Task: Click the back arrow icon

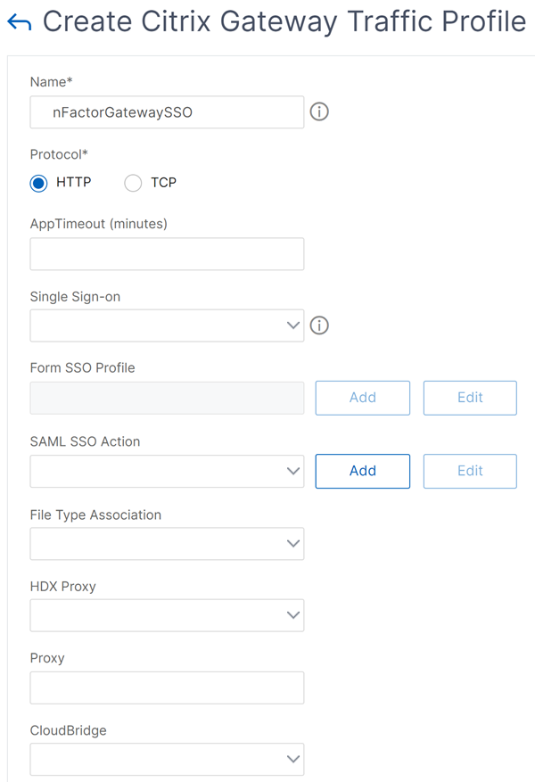Action: coord(20,22)
